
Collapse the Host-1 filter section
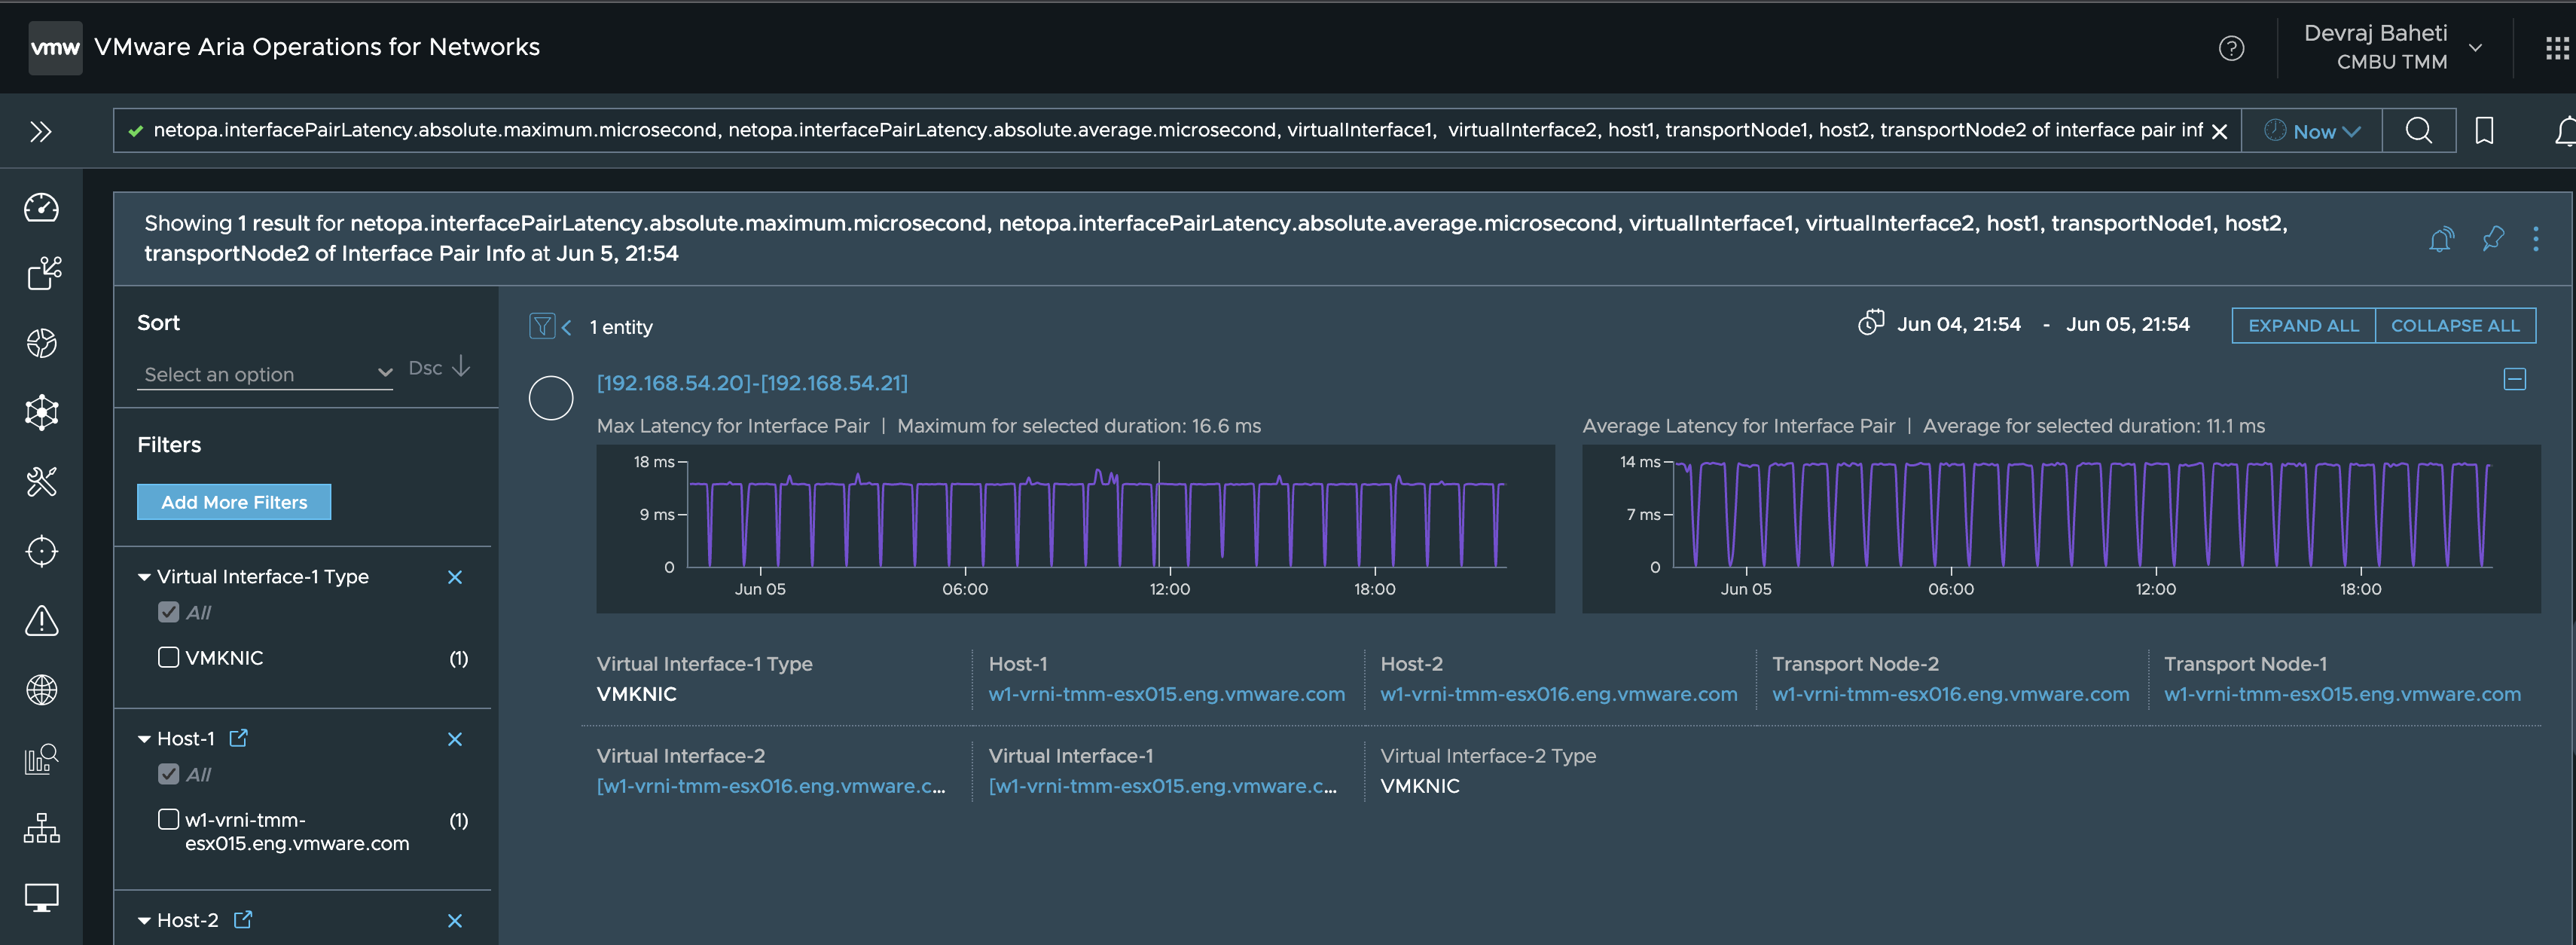point(144,739)
